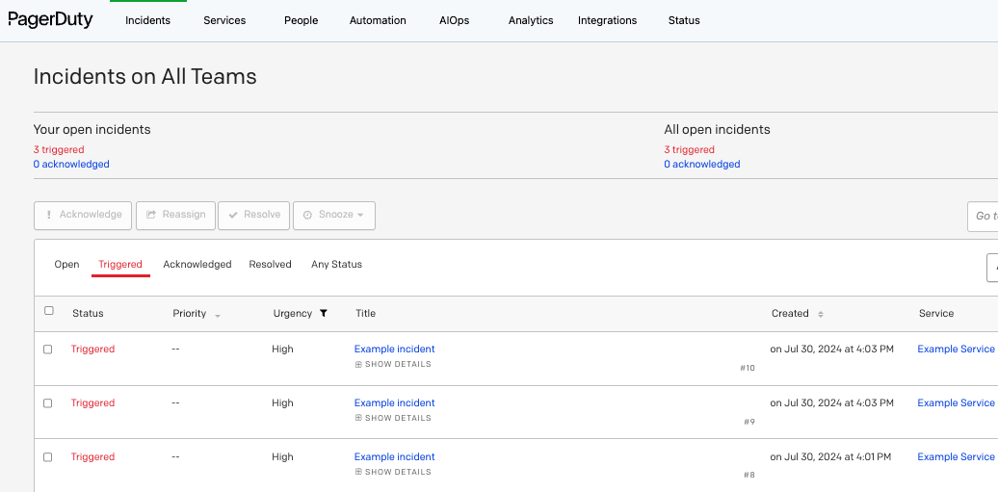Click '0 acknowledged' under Your open incidents
This screenshot has height=492, width=998.
click(x=71, y=165)
